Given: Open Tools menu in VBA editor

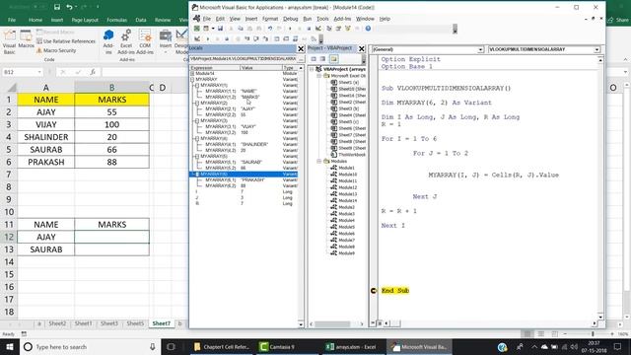Looking at the screenshot, I should tap(322, 19).
